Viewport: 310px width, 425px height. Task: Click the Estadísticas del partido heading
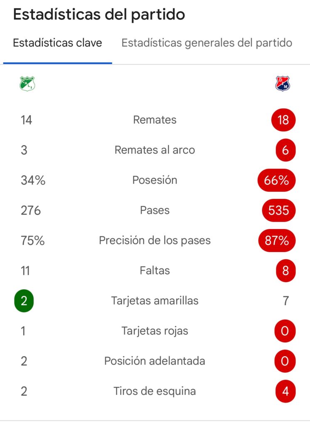tap(99, 15)
